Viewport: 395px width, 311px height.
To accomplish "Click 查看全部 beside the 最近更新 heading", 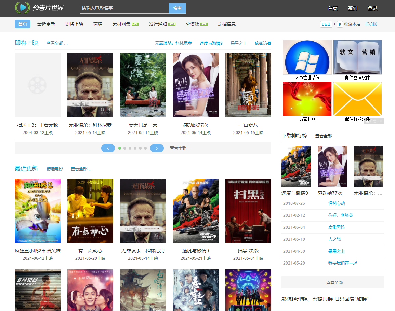I will pyautogui.click(x=81, y=169).
